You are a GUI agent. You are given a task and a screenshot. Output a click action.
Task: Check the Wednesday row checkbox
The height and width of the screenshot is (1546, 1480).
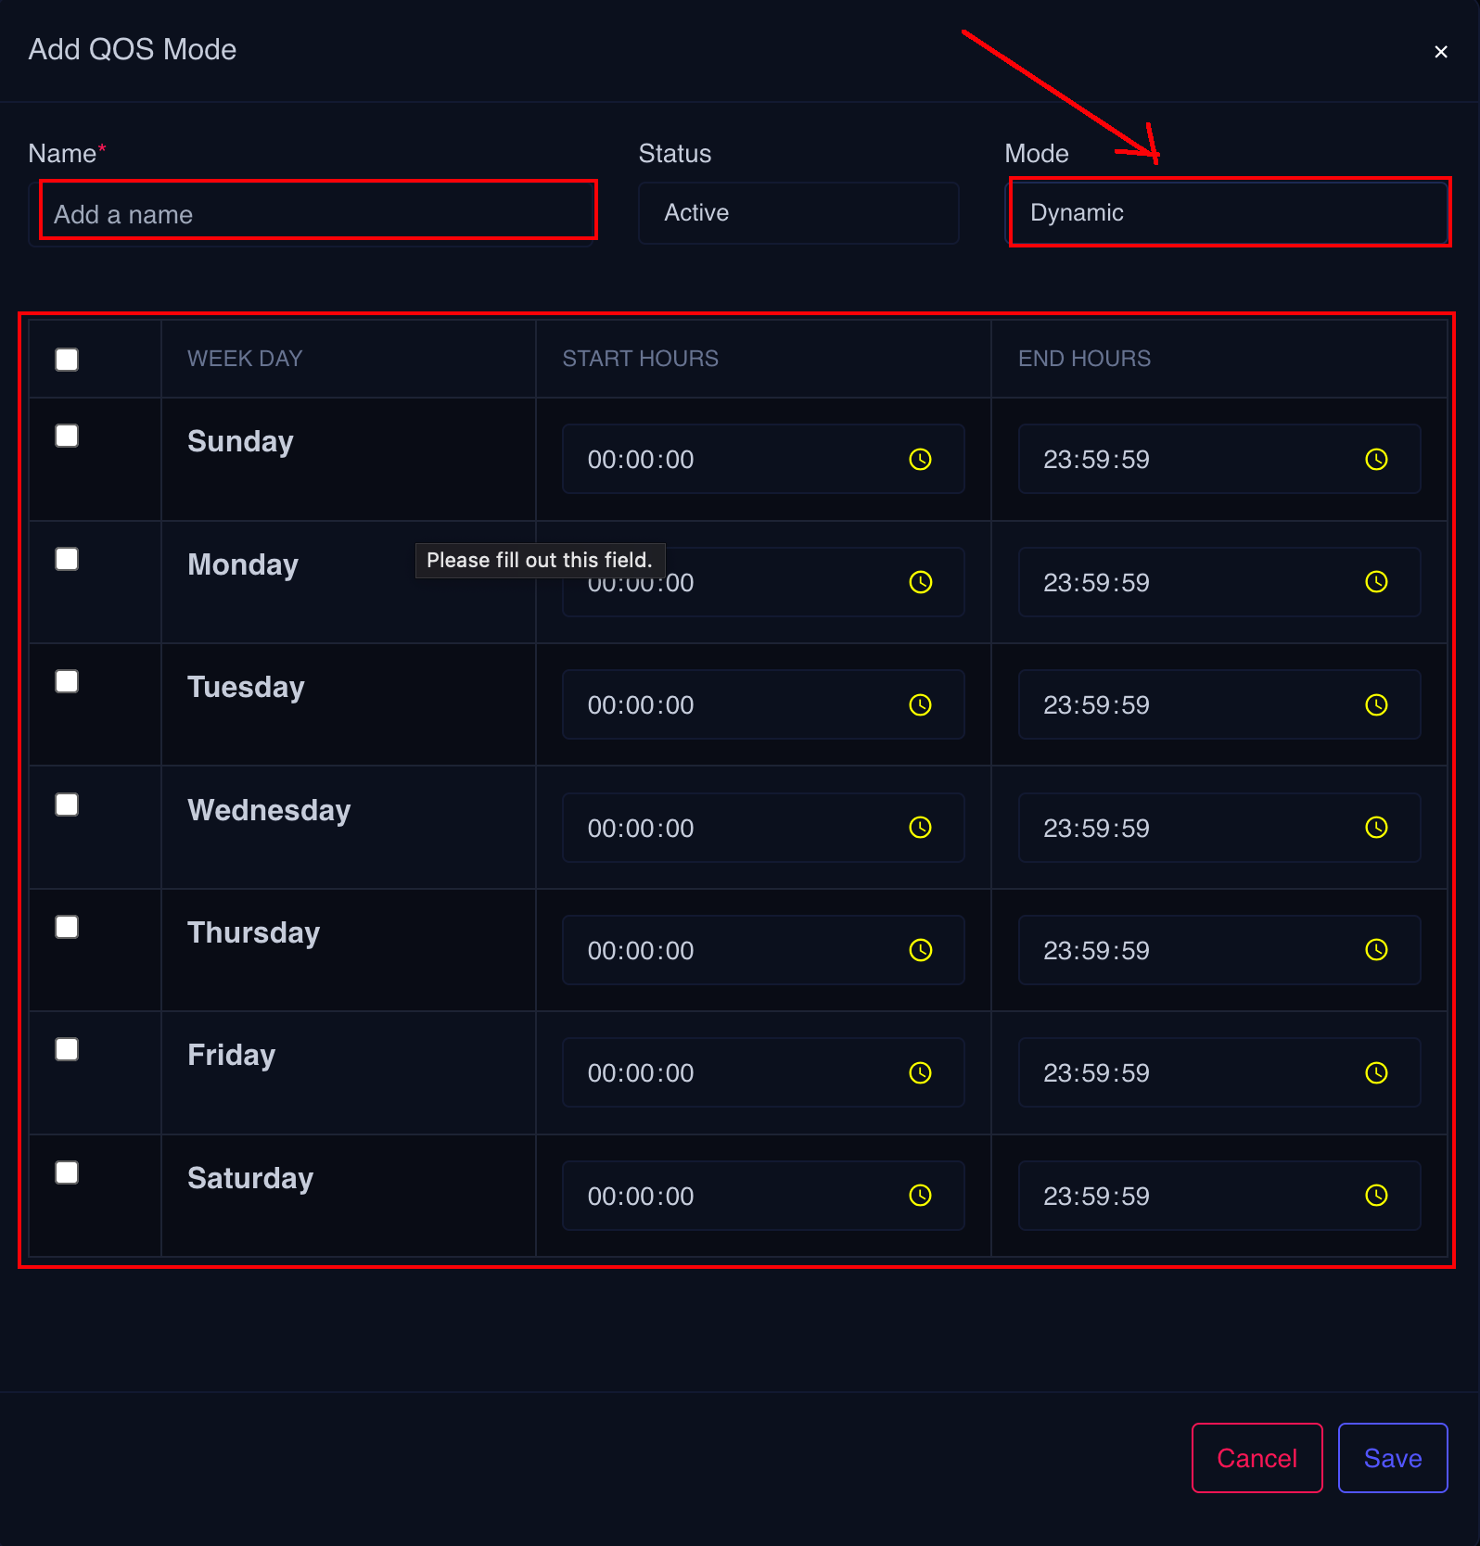click(x=67, y=805)
